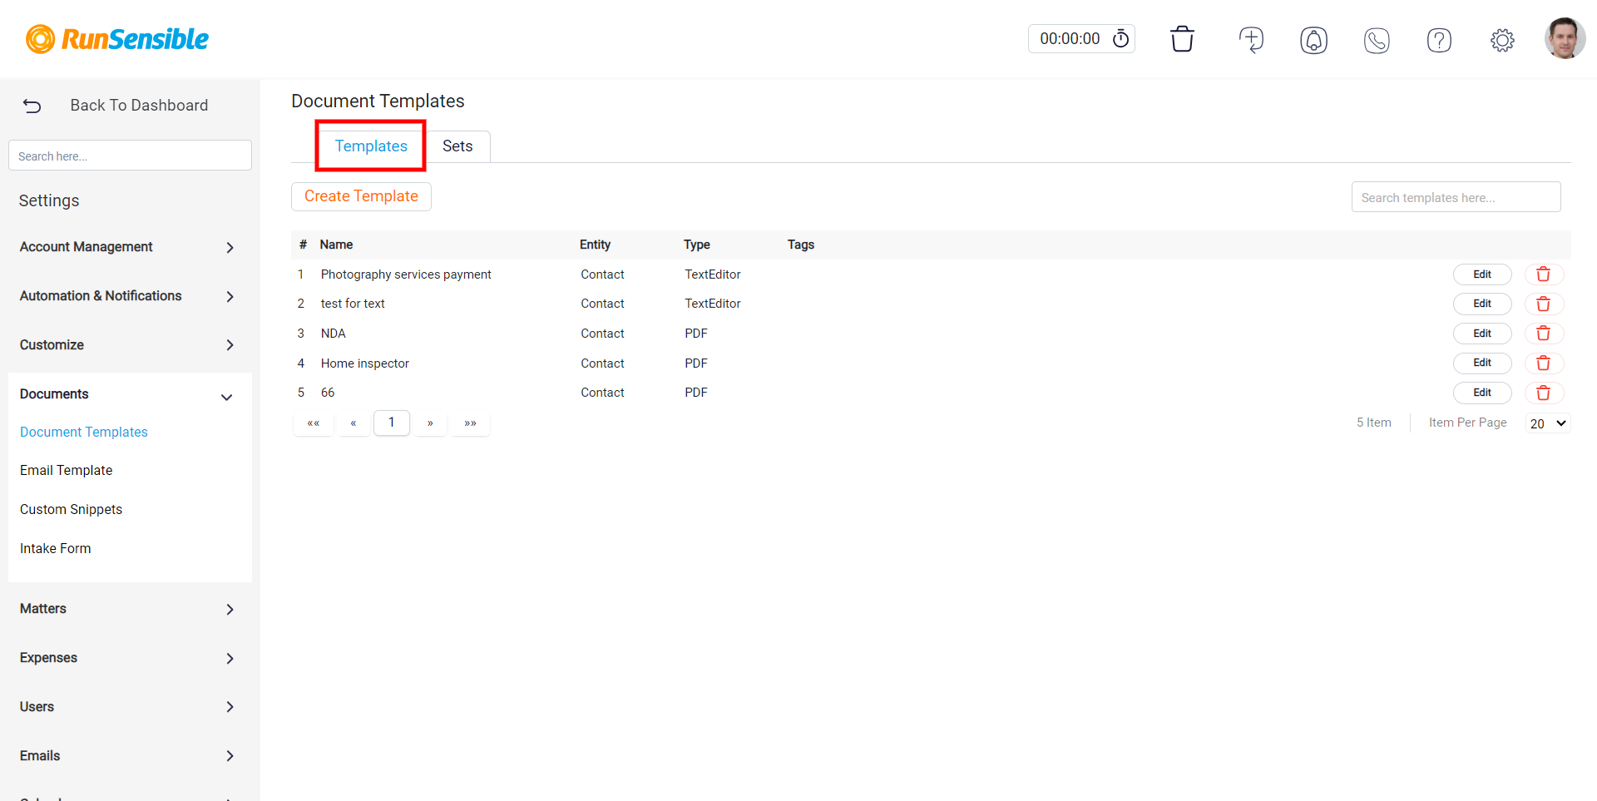This screenshot has width=1597, height=801.
Task: Go back to the Dashboard
Action: click(x=139, y=106)
